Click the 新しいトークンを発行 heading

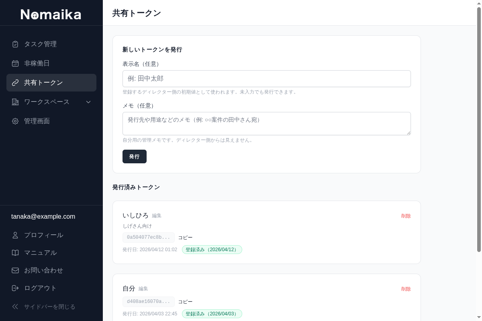(152, 50)
